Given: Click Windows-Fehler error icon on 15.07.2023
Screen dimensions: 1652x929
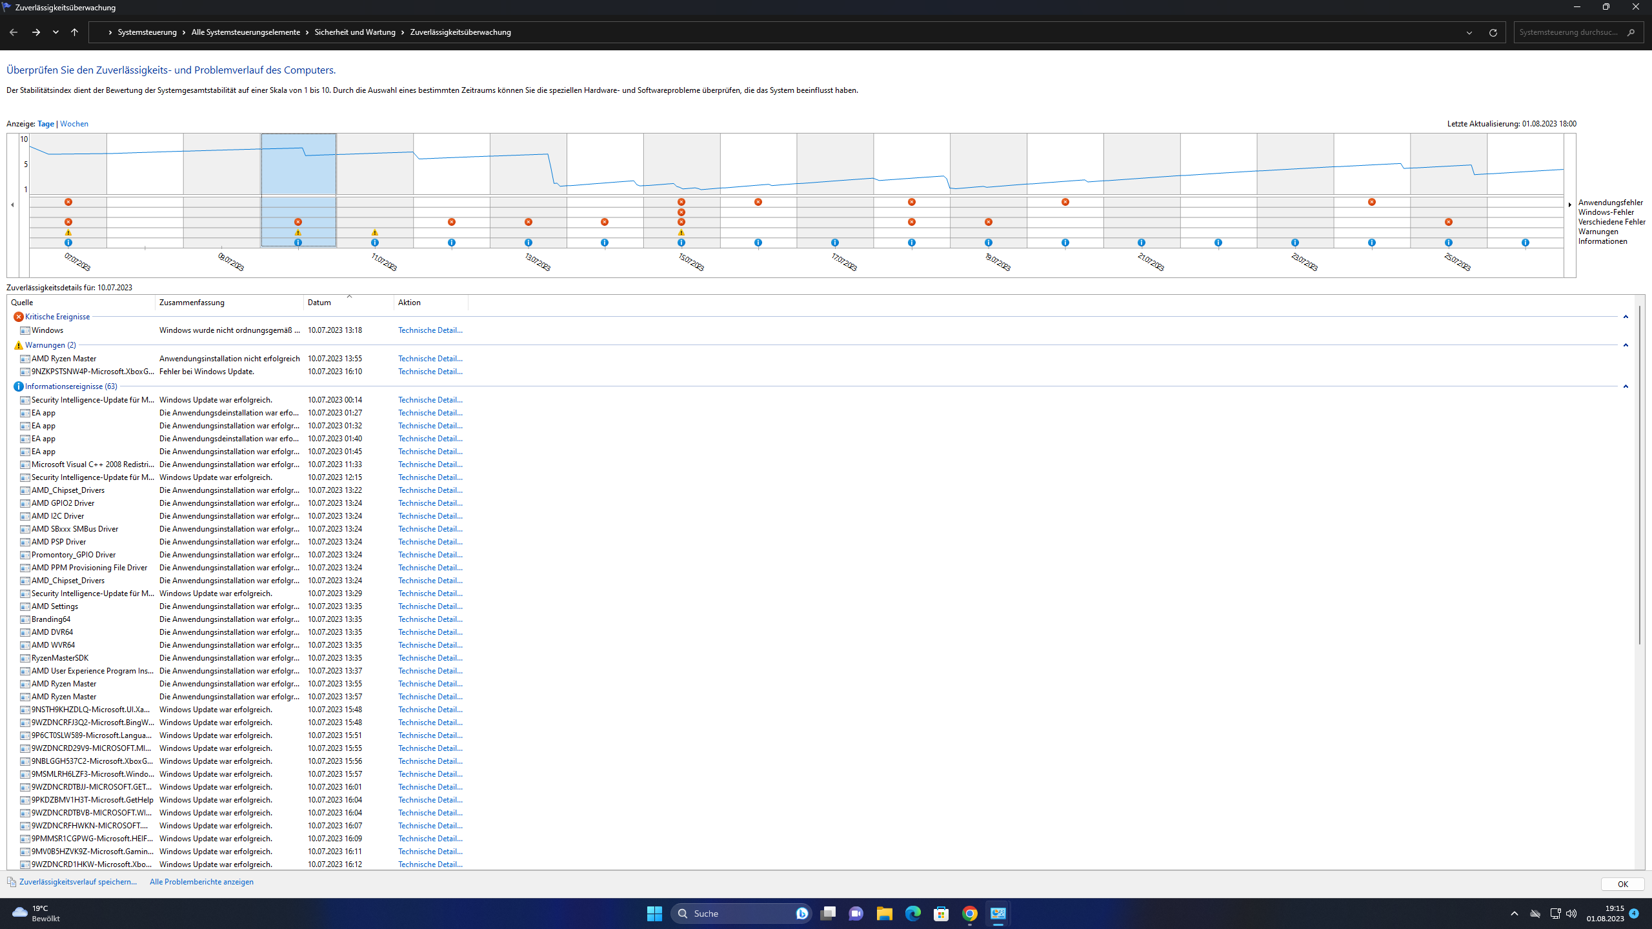Looking at the screenshot, I should pos(681,212).
